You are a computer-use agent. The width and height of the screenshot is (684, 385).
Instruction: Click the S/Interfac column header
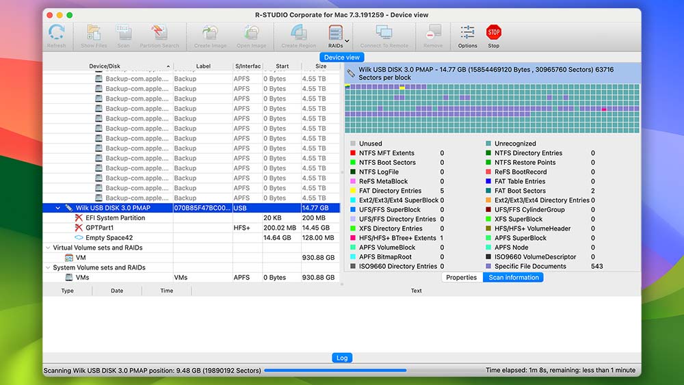(248, 66)
